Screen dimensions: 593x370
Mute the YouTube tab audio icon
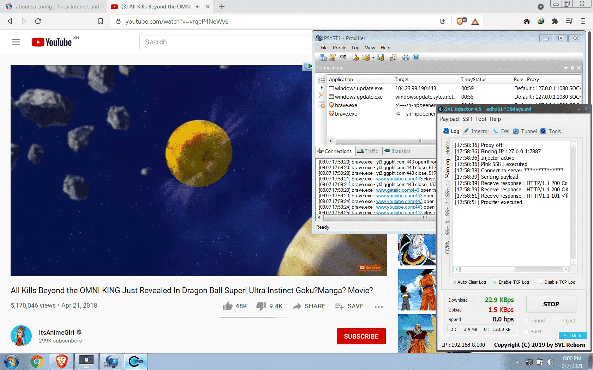(x=198, y=7)
